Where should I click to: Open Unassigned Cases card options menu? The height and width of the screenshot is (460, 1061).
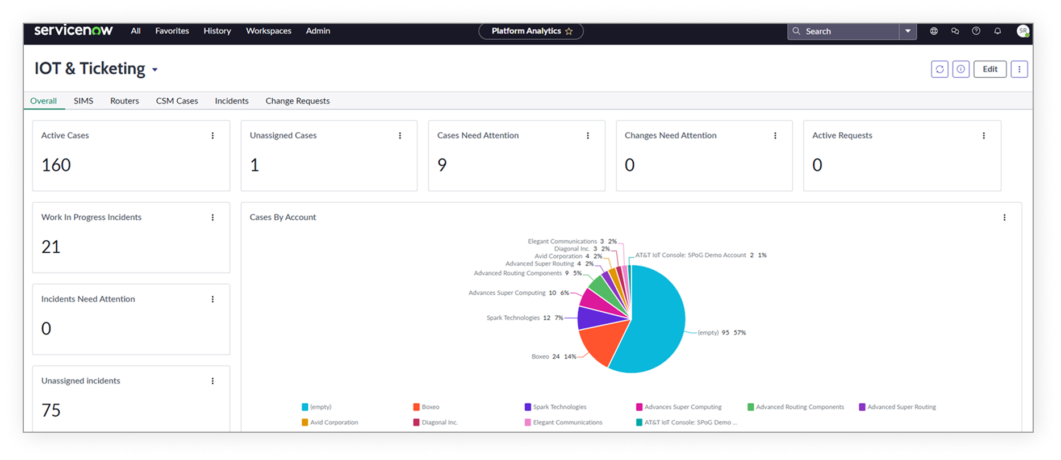[400, 136]
